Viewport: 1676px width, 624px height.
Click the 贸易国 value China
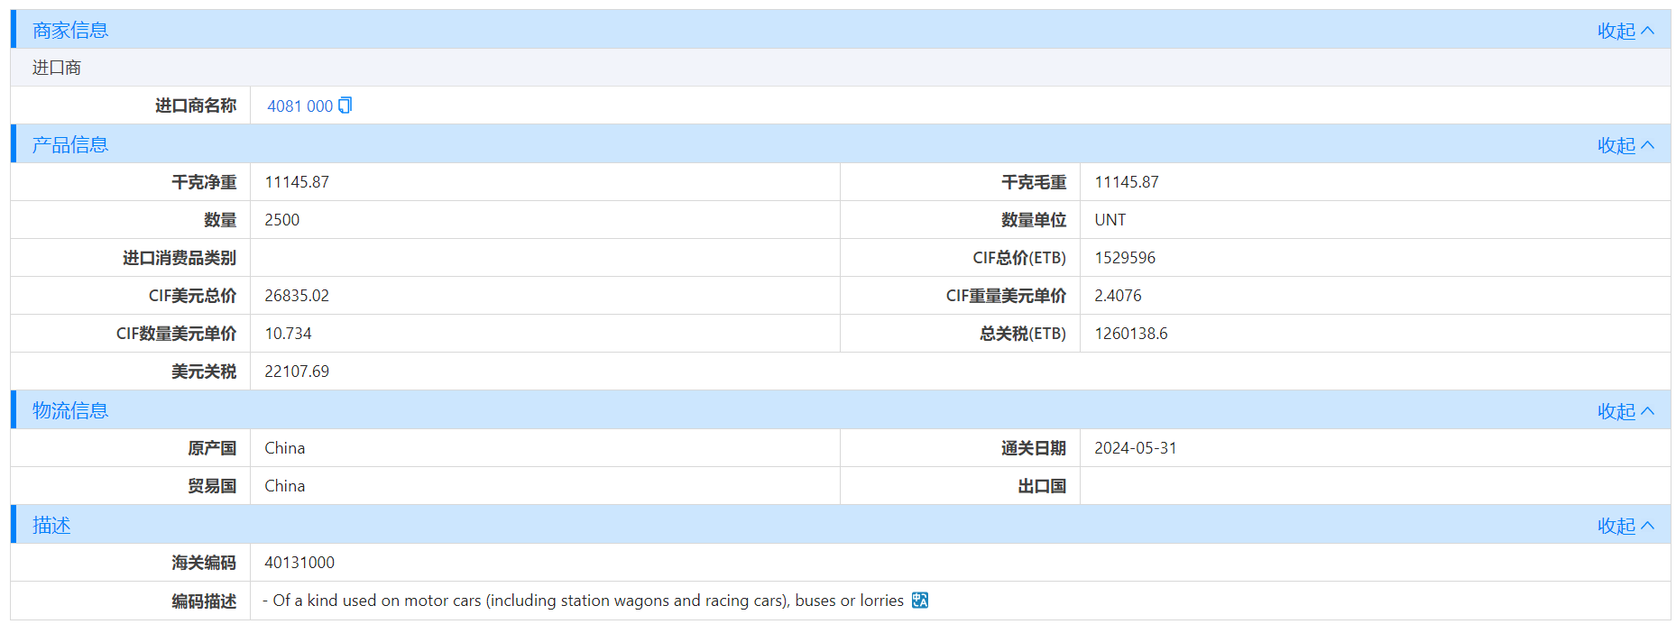[x=285, y=486]
